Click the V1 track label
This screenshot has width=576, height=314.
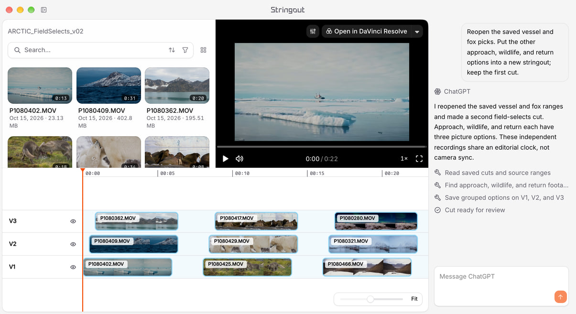tap(12, 267)
